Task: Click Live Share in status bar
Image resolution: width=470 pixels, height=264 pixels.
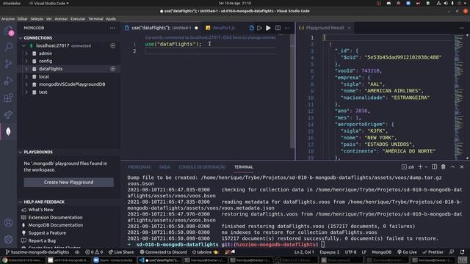Action: 120,252
